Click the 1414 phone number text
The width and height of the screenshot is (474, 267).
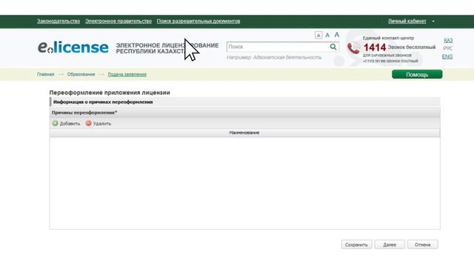click(x=375, y=47)
